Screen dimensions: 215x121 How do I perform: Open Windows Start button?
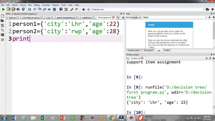(x=4, y=118)
